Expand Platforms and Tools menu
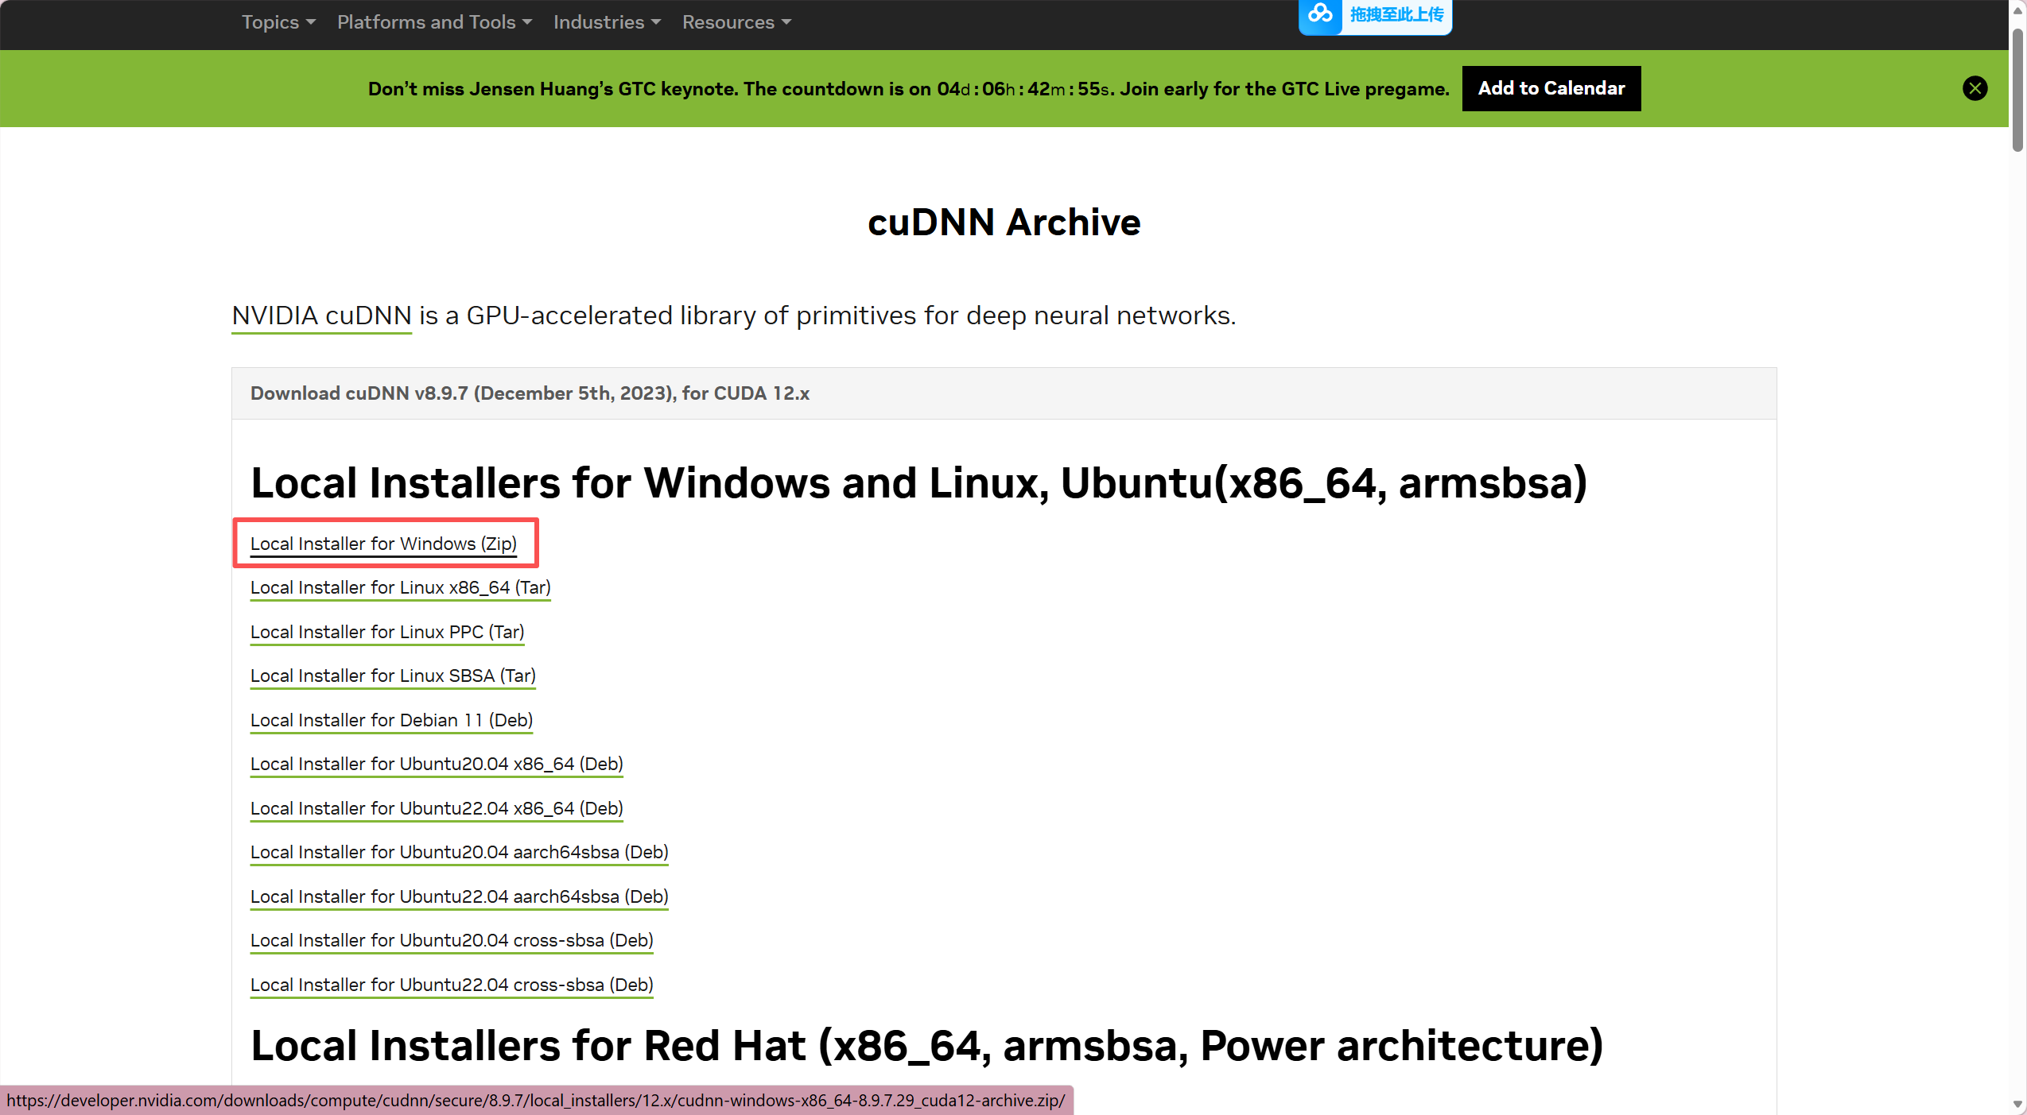Viewport: 2027px width, 1115px height. tap(434, 22)
